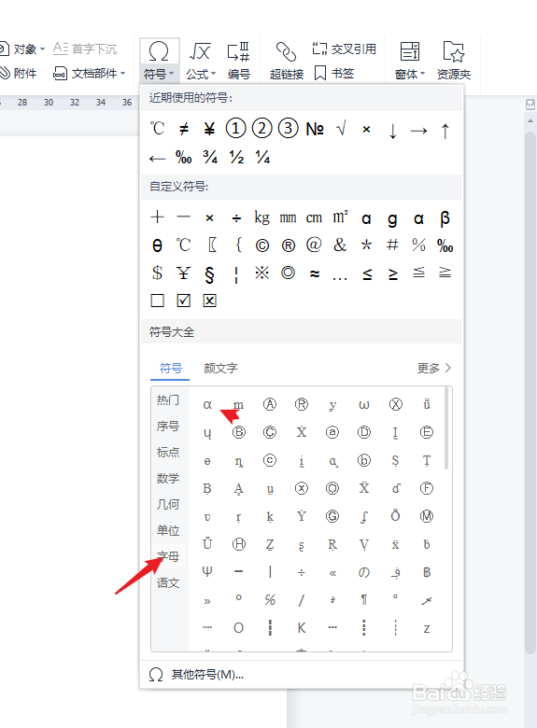This screenshot has height=728, width=537.
Task: Click the 交叉引用 cross-reference button
Action: click(x=345, y=49)
